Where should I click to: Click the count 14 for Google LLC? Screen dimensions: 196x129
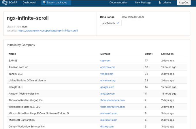[x=146, y=87]
